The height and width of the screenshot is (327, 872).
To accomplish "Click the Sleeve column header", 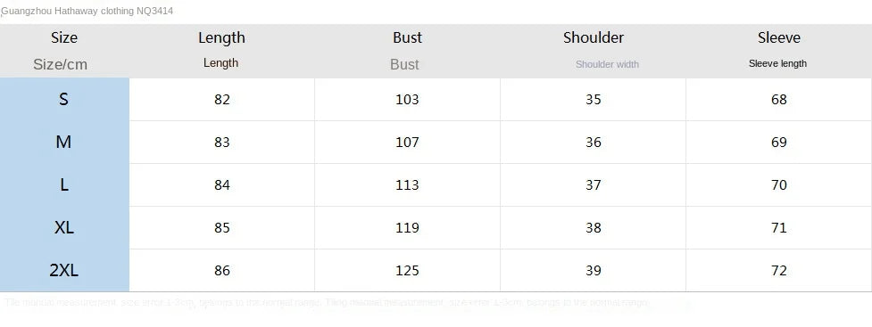I will pyautogui.click(x=778, y=37).
